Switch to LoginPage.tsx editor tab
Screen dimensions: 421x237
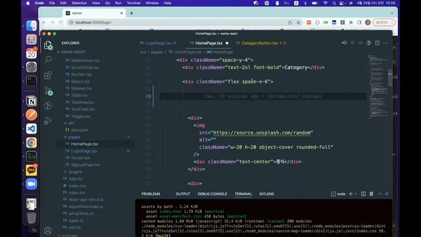pos(159,43)
